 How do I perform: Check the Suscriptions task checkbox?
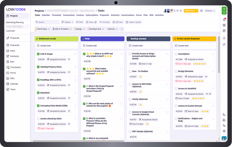pos(176,54)
